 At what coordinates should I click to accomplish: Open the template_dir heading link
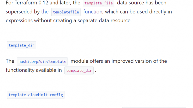(22, 45)
